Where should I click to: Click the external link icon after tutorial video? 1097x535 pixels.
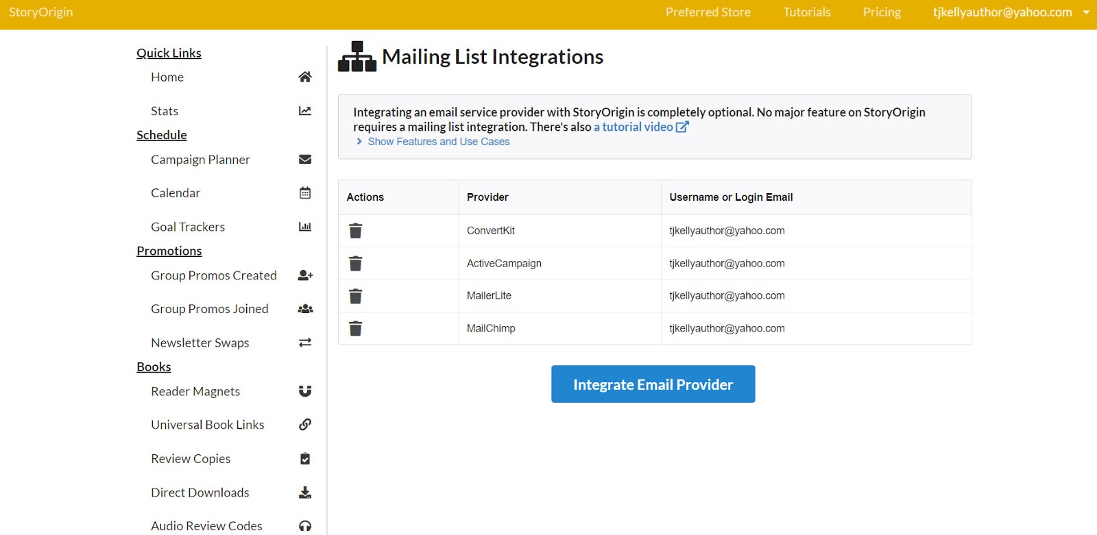click(x=682, y=127)
